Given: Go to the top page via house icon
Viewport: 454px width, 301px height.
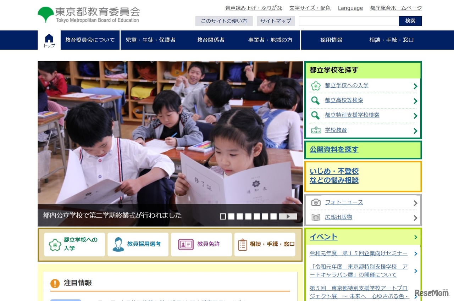Looking at the screenshot, I should [49, 40].
